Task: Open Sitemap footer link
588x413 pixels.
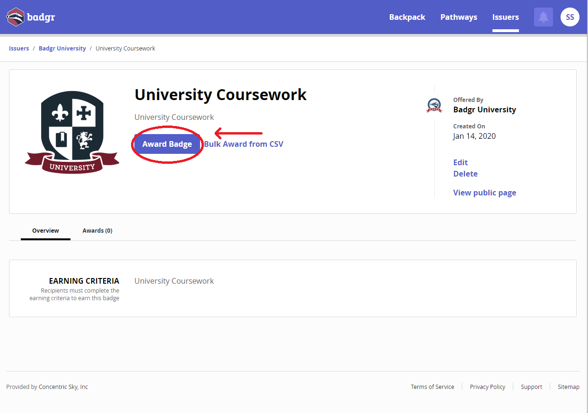Action: pos(569,387)
